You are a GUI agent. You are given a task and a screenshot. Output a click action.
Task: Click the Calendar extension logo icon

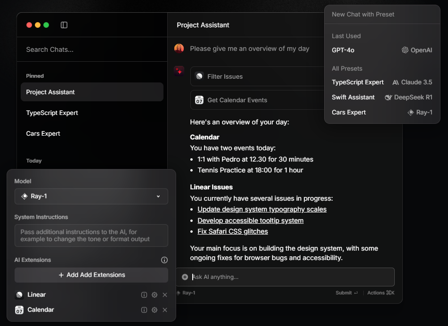tap(19, 310)
